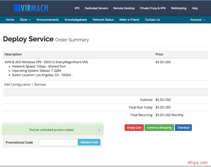This screenshot has width=211, height=167.
Task: Check Network Status
Action: pyautogui.click(x=103, y=20)
